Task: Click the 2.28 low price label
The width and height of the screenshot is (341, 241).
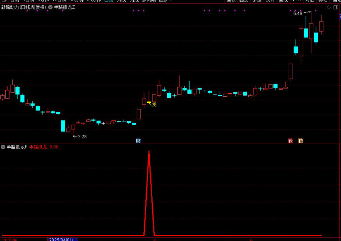Action: click(82, 137)
